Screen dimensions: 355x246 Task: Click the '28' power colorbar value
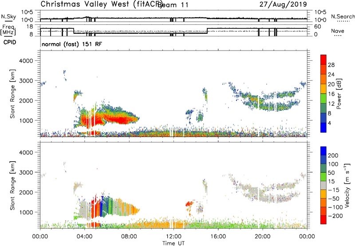(x=331, y=65)
